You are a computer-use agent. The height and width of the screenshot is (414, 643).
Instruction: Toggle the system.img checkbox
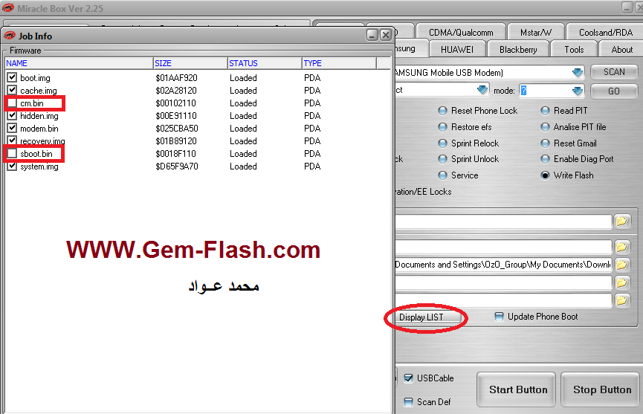tap(12, 166)
